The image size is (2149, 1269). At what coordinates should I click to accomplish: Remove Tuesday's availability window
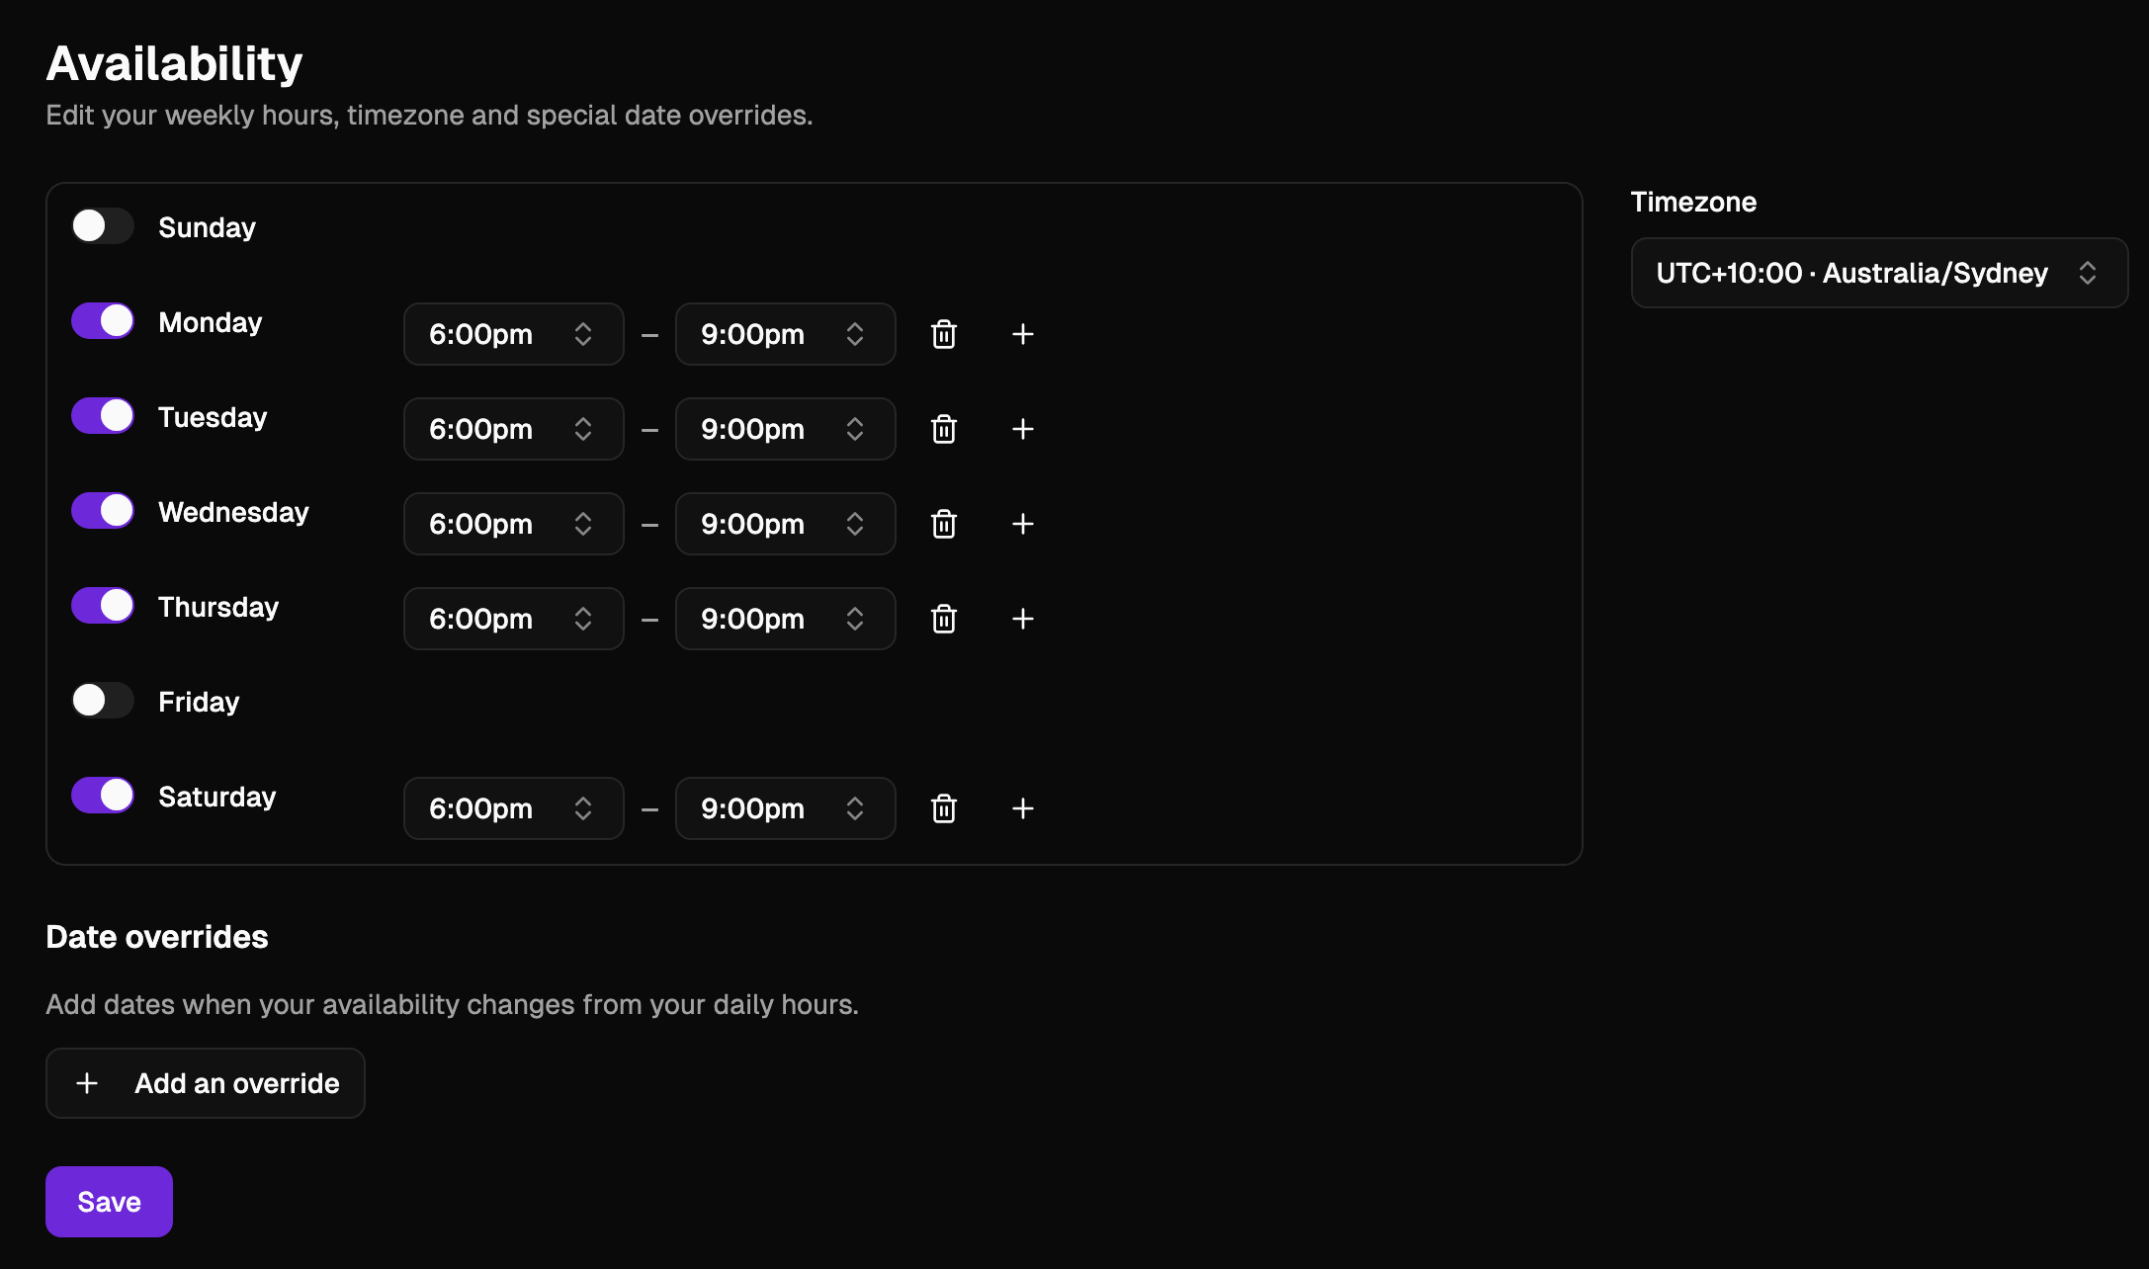[943, 429]
